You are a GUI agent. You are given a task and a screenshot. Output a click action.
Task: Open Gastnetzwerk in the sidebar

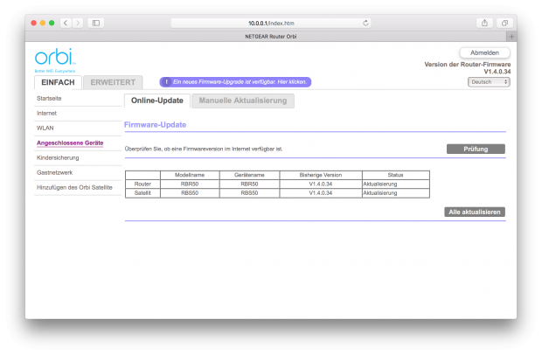tap(54, 173)
